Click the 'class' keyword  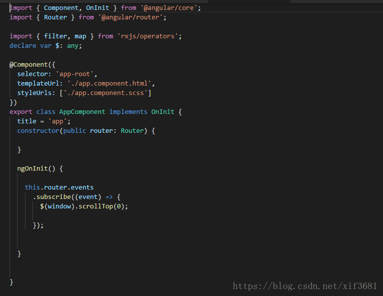tap(46, 112)
